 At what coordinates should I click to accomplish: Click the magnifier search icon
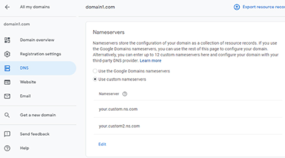point(7,115)
